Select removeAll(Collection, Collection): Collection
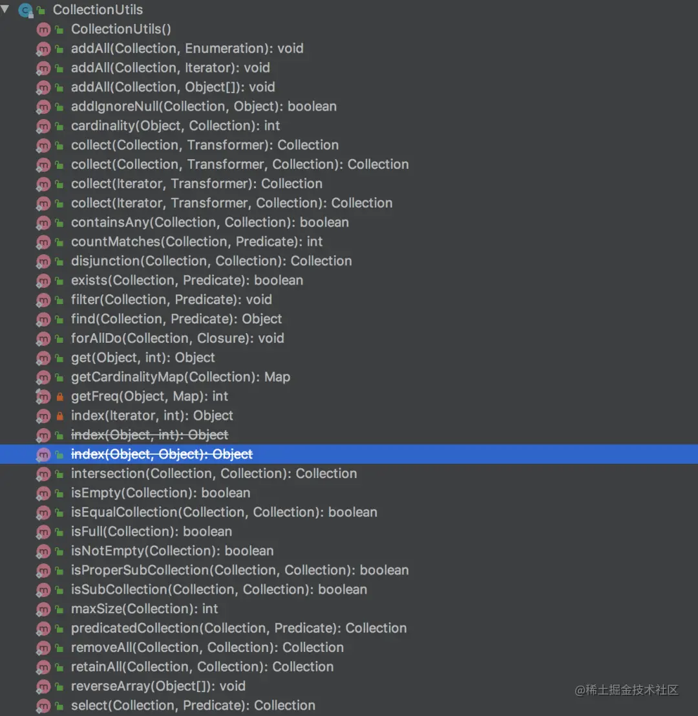The width and height of the screenshot is (698, 716). point(207,647)
